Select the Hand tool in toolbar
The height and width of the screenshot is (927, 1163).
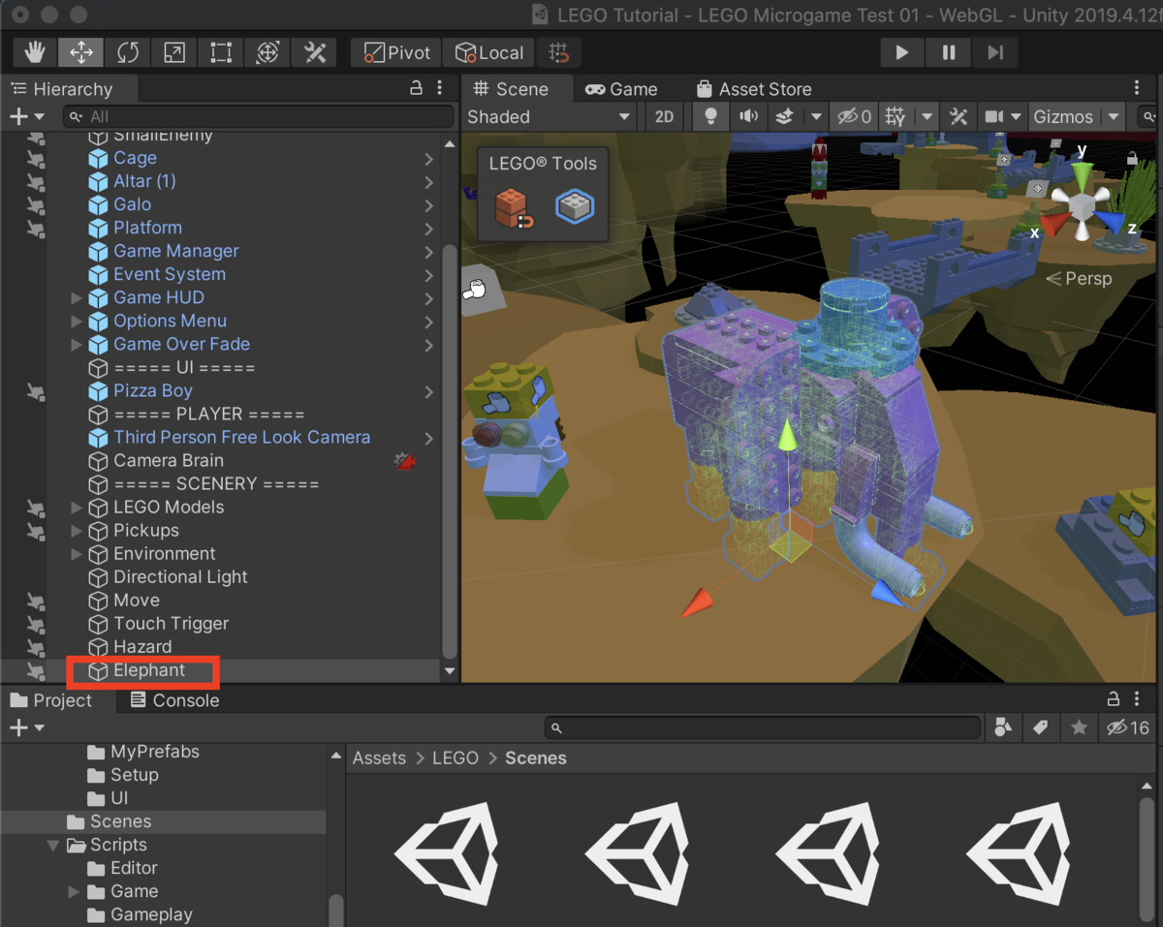36,52
